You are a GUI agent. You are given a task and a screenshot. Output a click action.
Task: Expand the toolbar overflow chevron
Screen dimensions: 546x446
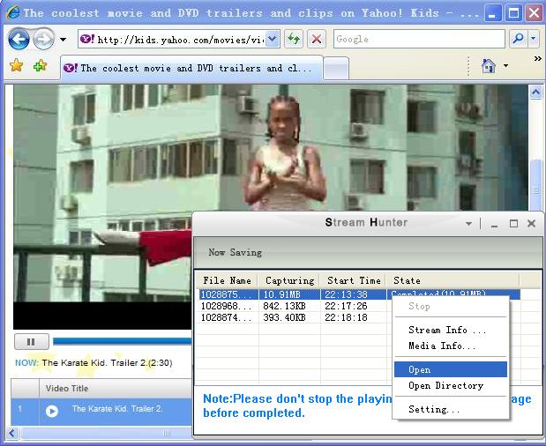(538, 59)
